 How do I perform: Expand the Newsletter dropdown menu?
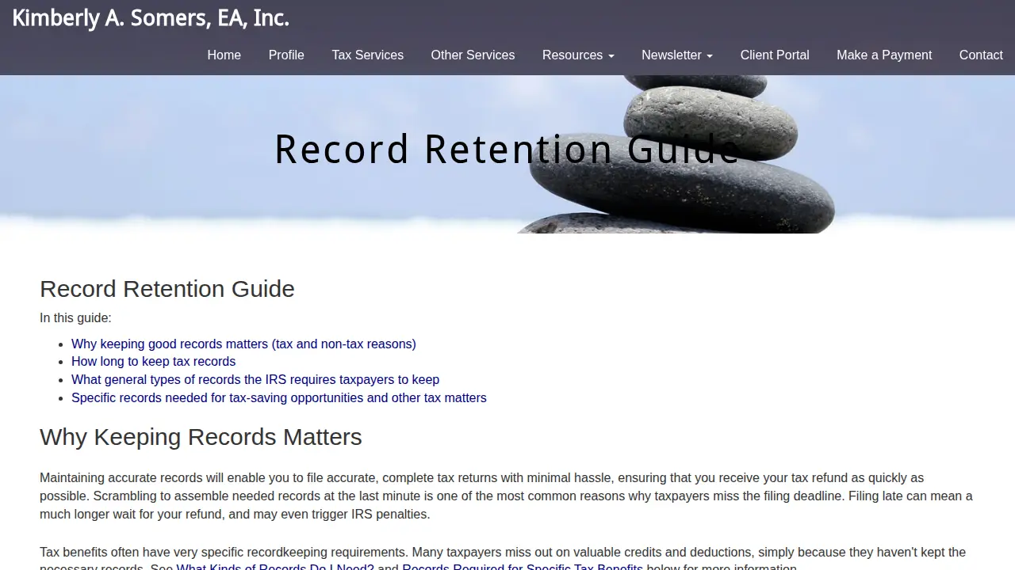677,55
